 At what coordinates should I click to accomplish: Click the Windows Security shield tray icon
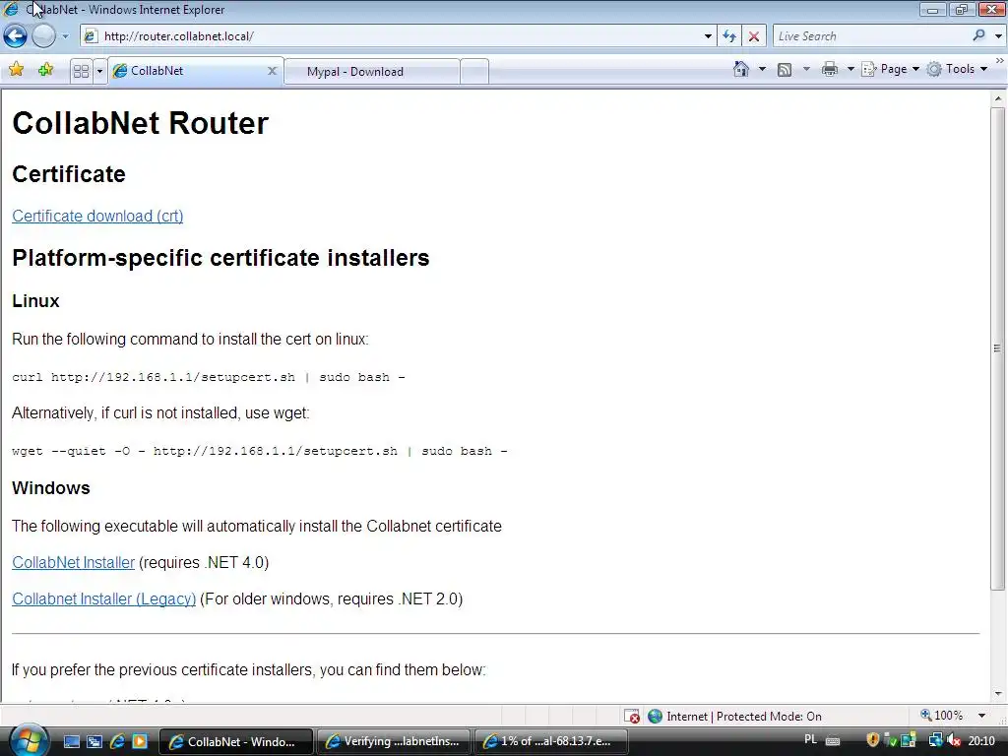872,741
